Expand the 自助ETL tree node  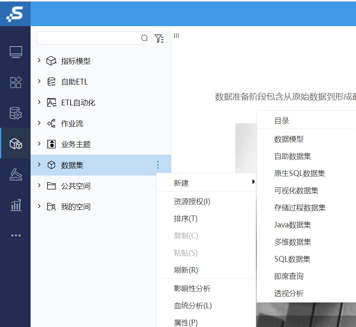coord(39,81)
